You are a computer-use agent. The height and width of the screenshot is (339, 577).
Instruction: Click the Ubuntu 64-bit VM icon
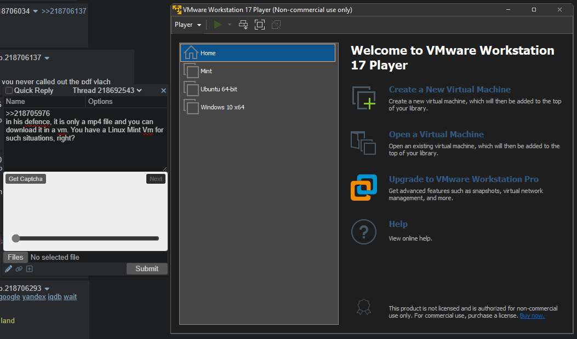191,89
